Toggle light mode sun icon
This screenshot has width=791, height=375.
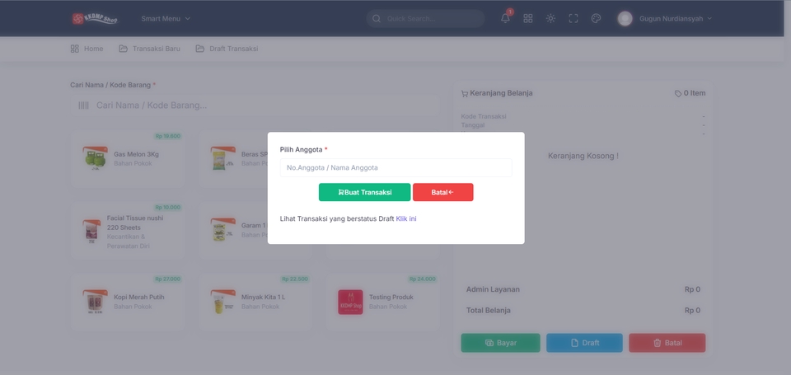point(550,19)
